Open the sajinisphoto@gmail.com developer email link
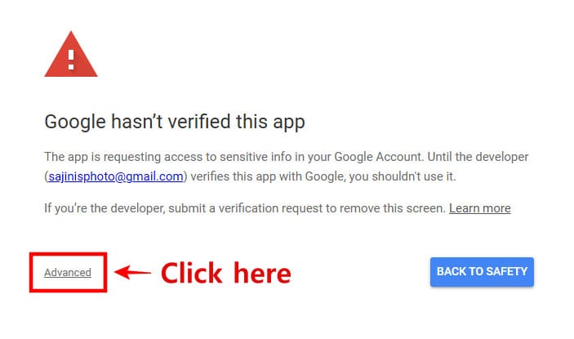 click(x=116, y=176)
